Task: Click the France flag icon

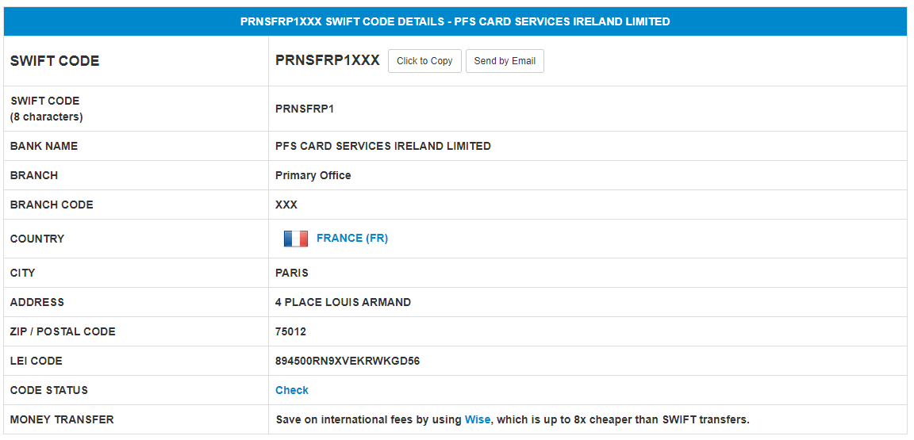Action: click(295, 239)
